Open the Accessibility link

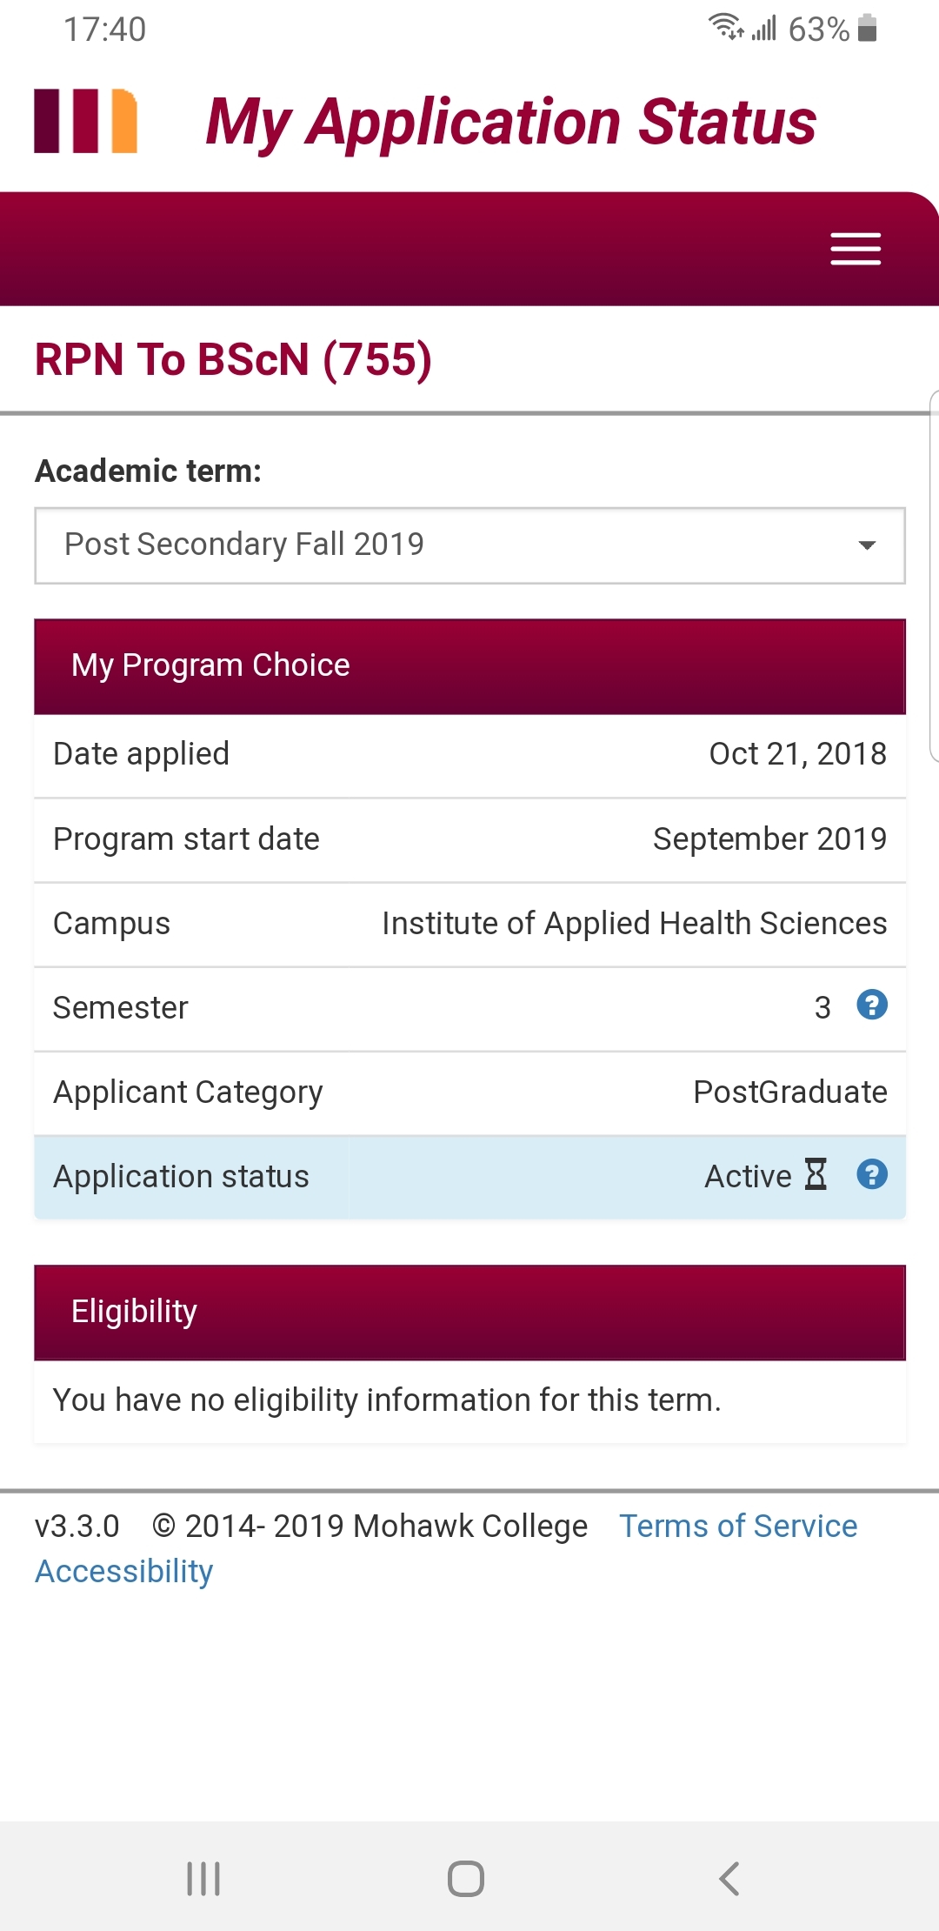pyautogui.click(x=123, y=1572)
